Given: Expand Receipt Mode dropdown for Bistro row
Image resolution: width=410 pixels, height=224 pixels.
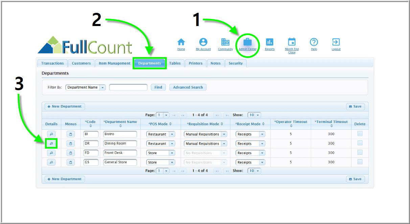Looking at the screenshot, I should click(262, 134).
